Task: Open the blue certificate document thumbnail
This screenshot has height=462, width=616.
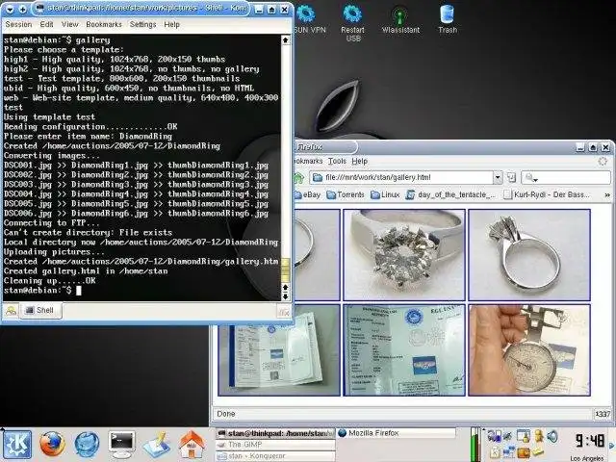Action: coord(404,350)
